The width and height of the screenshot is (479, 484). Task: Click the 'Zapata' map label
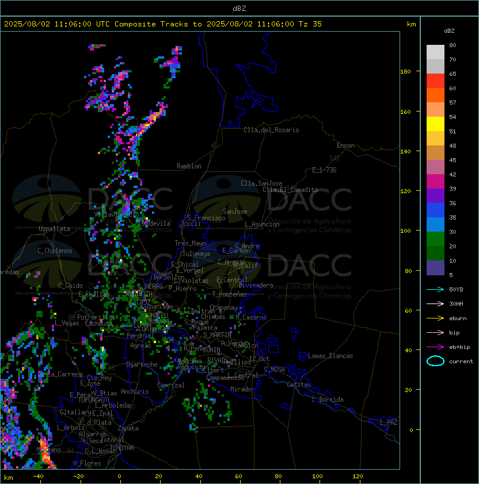pos(128,428)
